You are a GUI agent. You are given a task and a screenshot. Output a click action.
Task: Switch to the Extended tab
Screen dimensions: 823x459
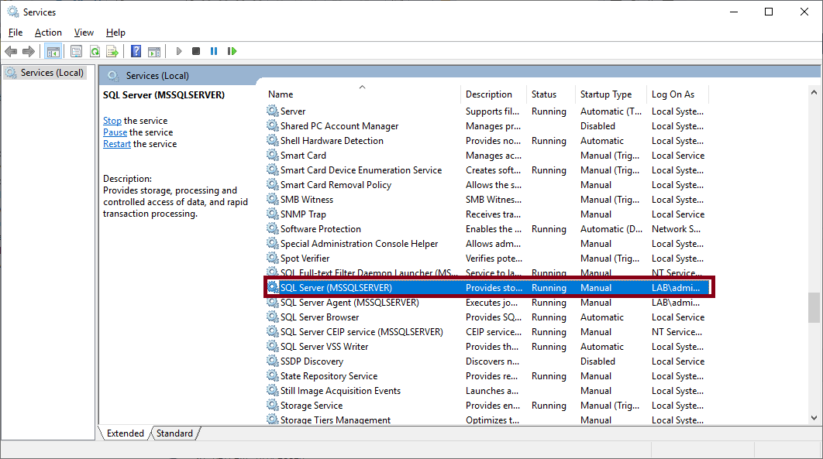pyautogui.click(x=125, y=433)
